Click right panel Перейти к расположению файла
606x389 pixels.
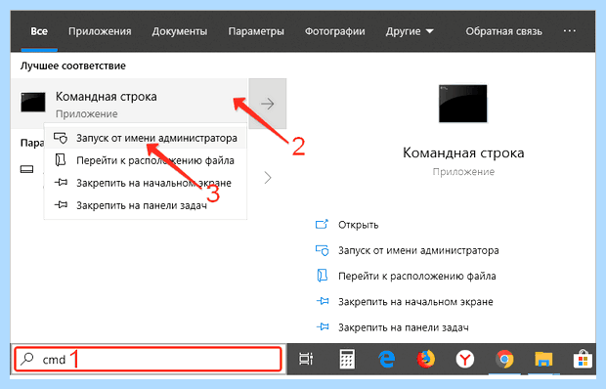tap(417, 277)
